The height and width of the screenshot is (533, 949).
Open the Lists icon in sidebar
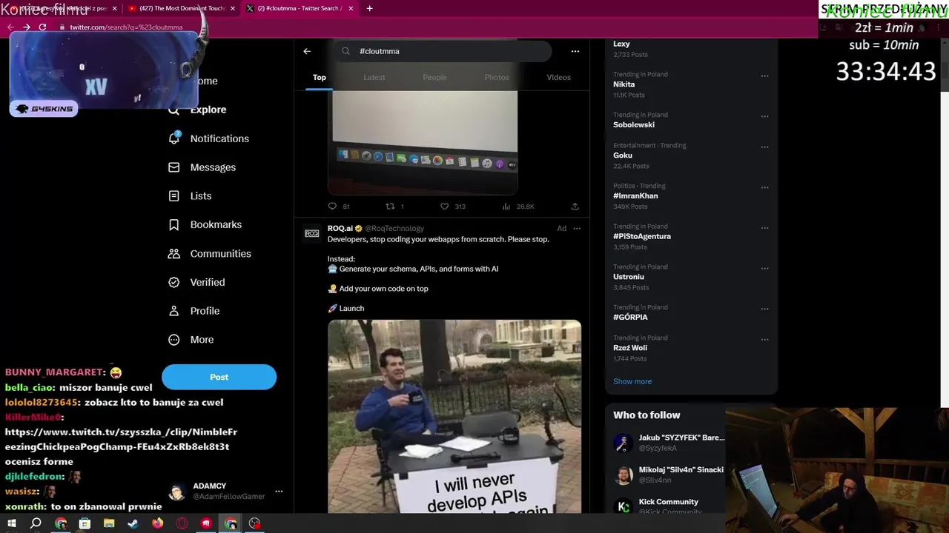[x=173, y=196]
